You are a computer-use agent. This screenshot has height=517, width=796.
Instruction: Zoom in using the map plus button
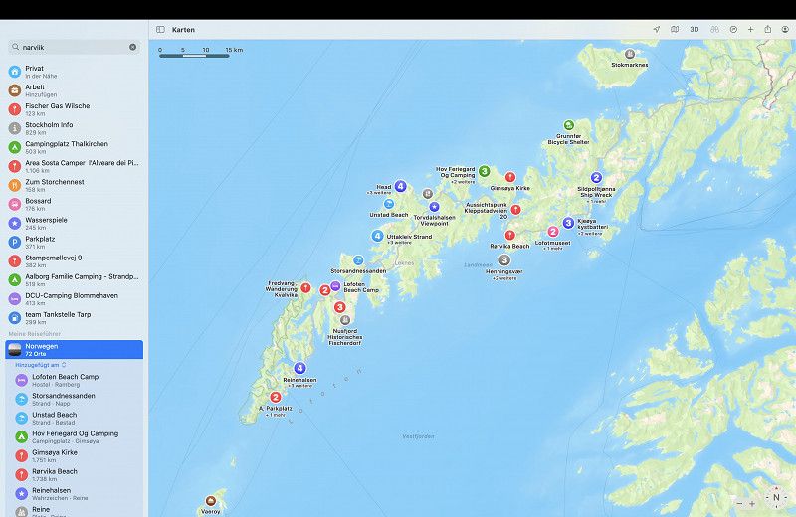click(753, 504)
